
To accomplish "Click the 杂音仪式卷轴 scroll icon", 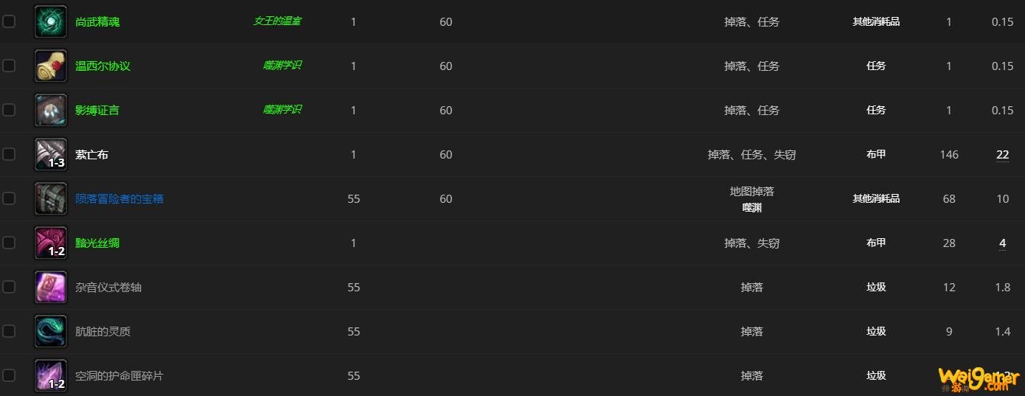I will pyautogui.click(x=51, y=288).
